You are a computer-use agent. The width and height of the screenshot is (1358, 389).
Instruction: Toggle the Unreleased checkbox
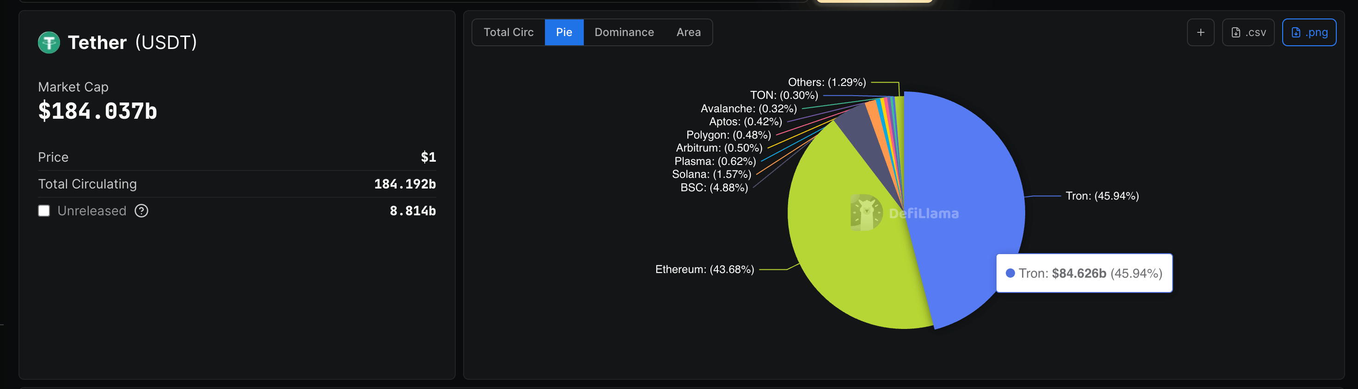click(44, 211)
